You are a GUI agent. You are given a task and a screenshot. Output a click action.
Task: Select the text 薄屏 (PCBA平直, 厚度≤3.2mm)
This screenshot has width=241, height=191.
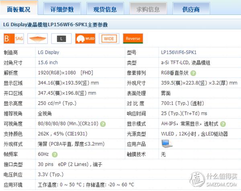coord(71,144)
